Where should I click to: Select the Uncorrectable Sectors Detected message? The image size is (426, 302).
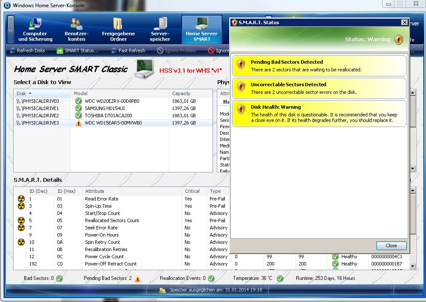tap(319, 88)
